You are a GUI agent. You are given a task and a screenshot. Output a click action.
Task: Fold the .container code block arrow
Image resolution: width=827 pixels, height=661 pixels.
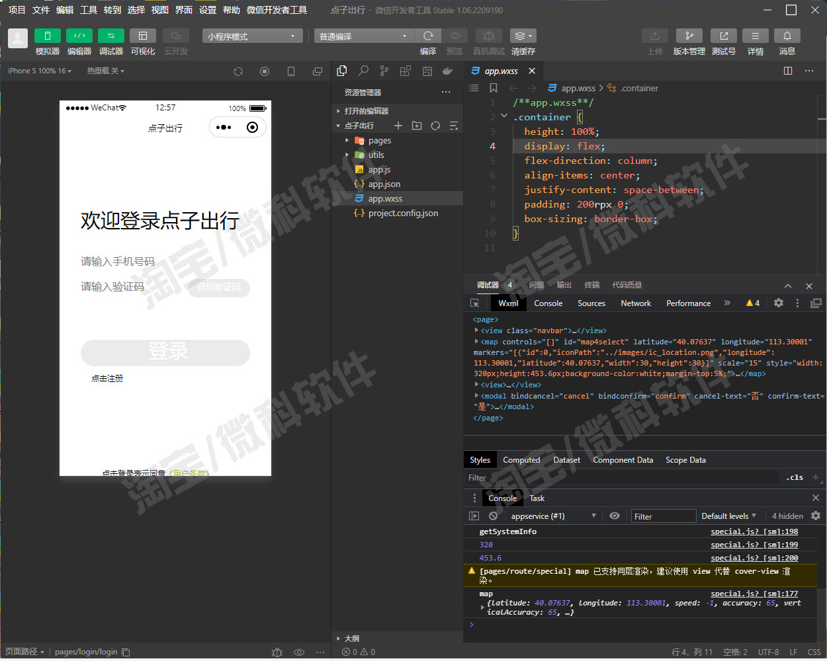pos(505,116)
